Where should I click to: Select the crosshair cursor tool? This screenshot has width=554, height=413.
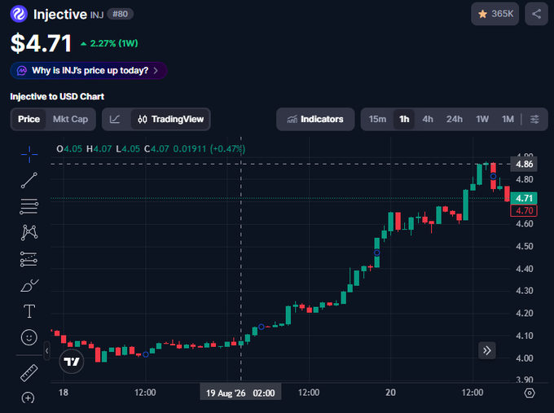pyautogui.click(x=29, y=155)
